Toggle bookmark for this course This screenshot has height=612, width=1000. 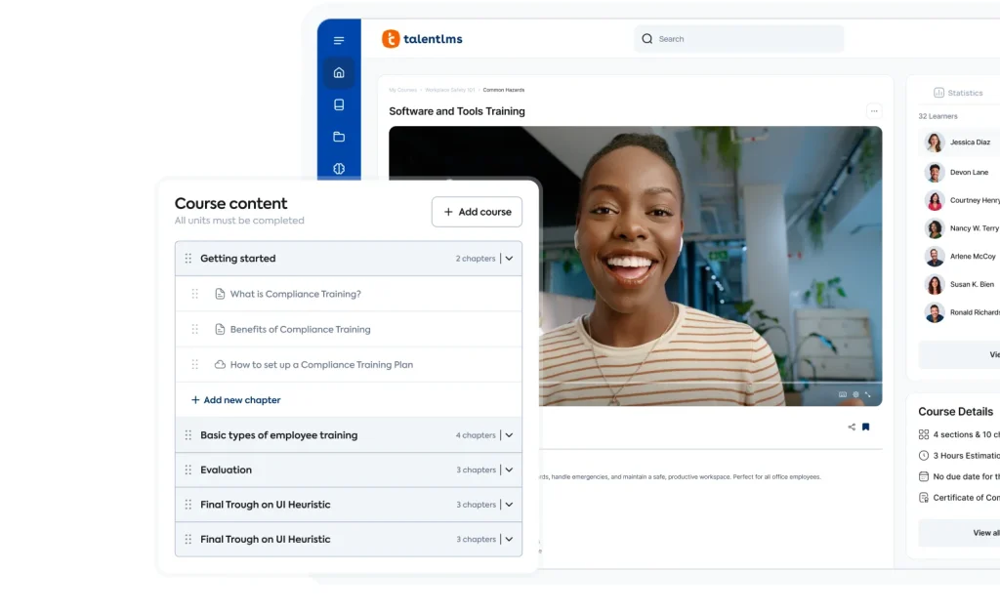coord(865,427)
